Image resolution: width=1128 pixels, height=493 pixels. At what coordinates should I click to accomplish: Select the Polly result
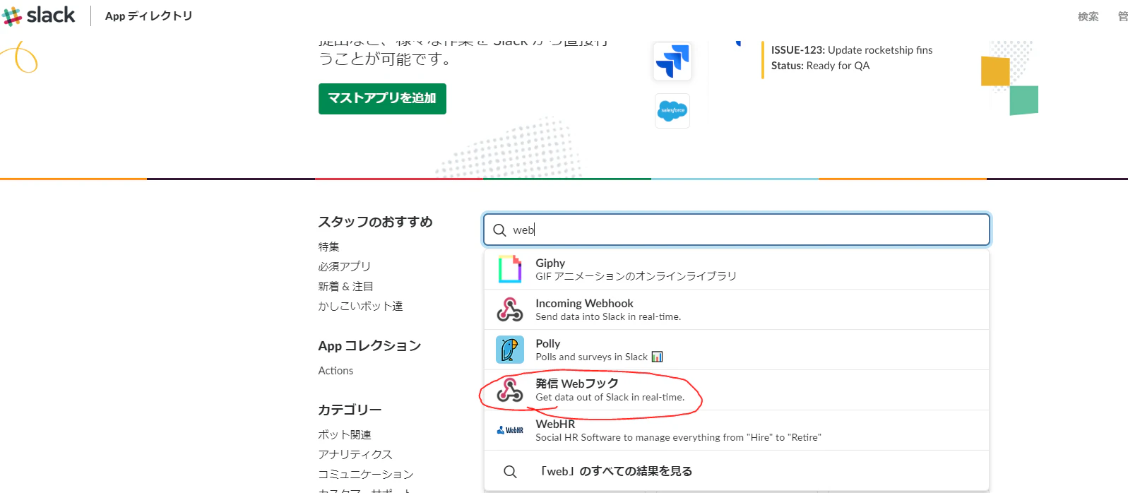click(736, 350)
